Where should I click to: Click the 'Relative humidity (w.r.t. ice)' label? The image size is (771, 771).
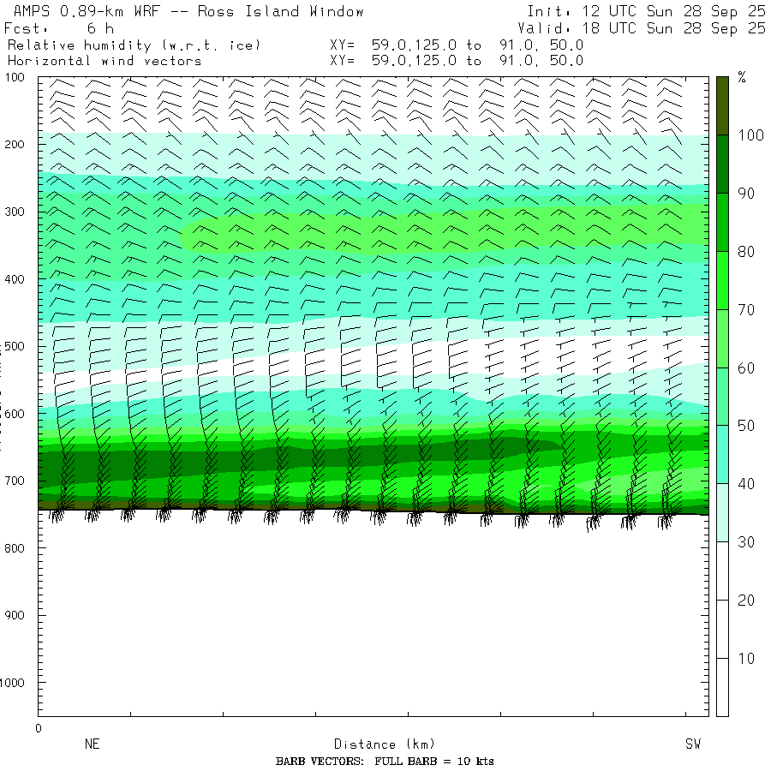pyautogui.click(x=134, y=45)
